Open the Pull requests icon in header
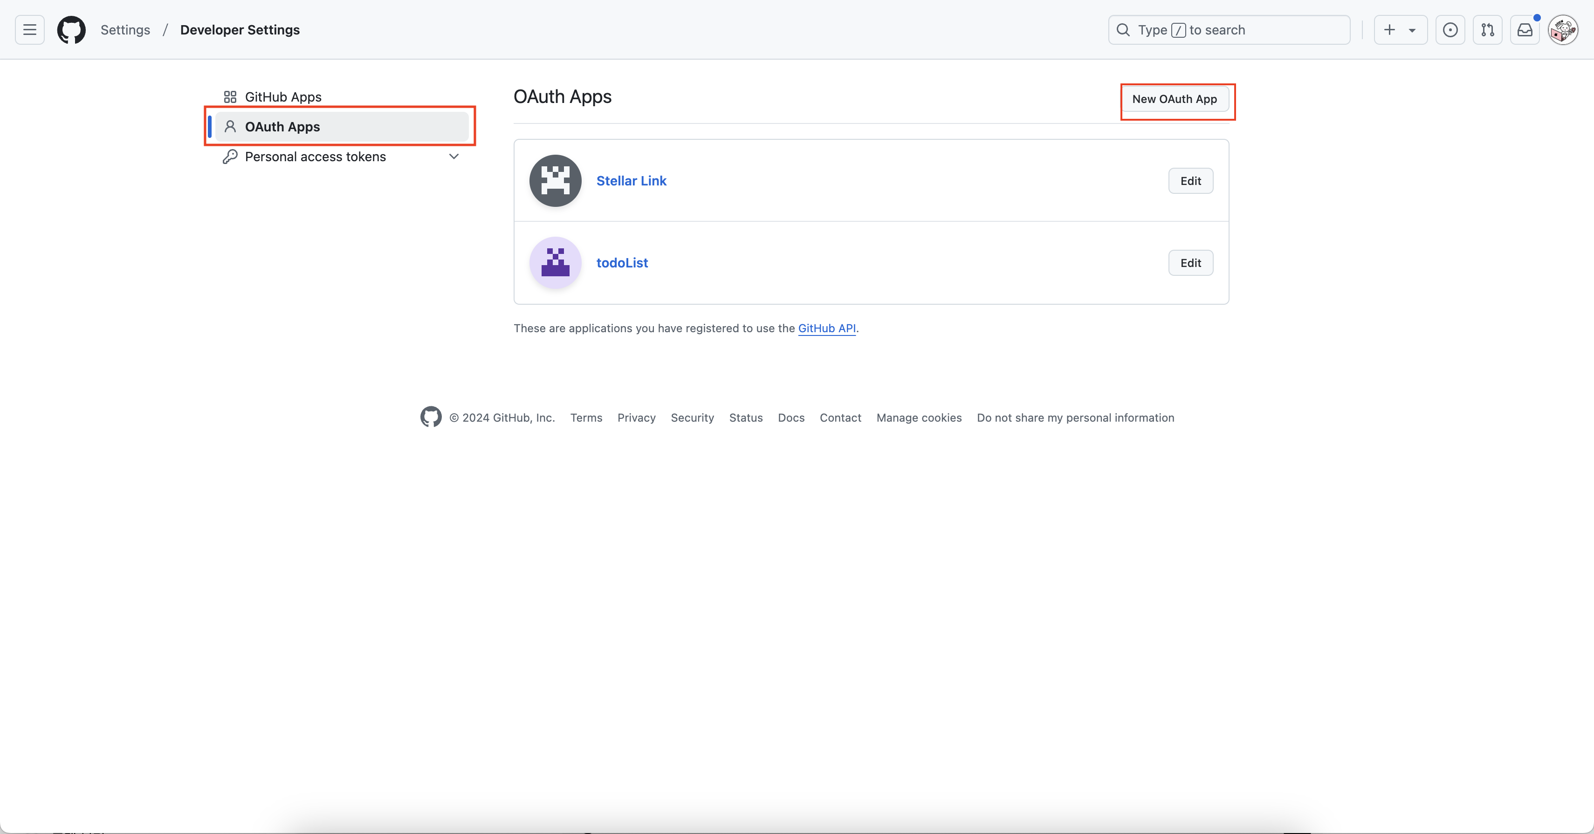The width and height of the screenshot is (1594, 834). 1488,30
